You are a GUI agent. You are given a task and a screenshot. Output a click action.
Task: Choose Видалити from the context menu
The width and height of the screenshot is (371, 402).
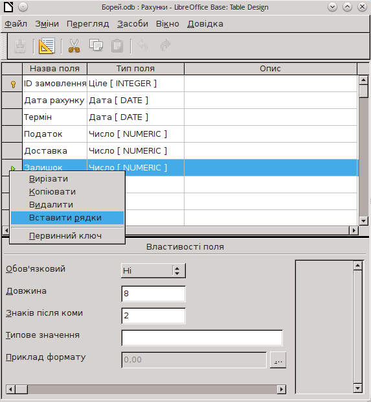(67, 205)
